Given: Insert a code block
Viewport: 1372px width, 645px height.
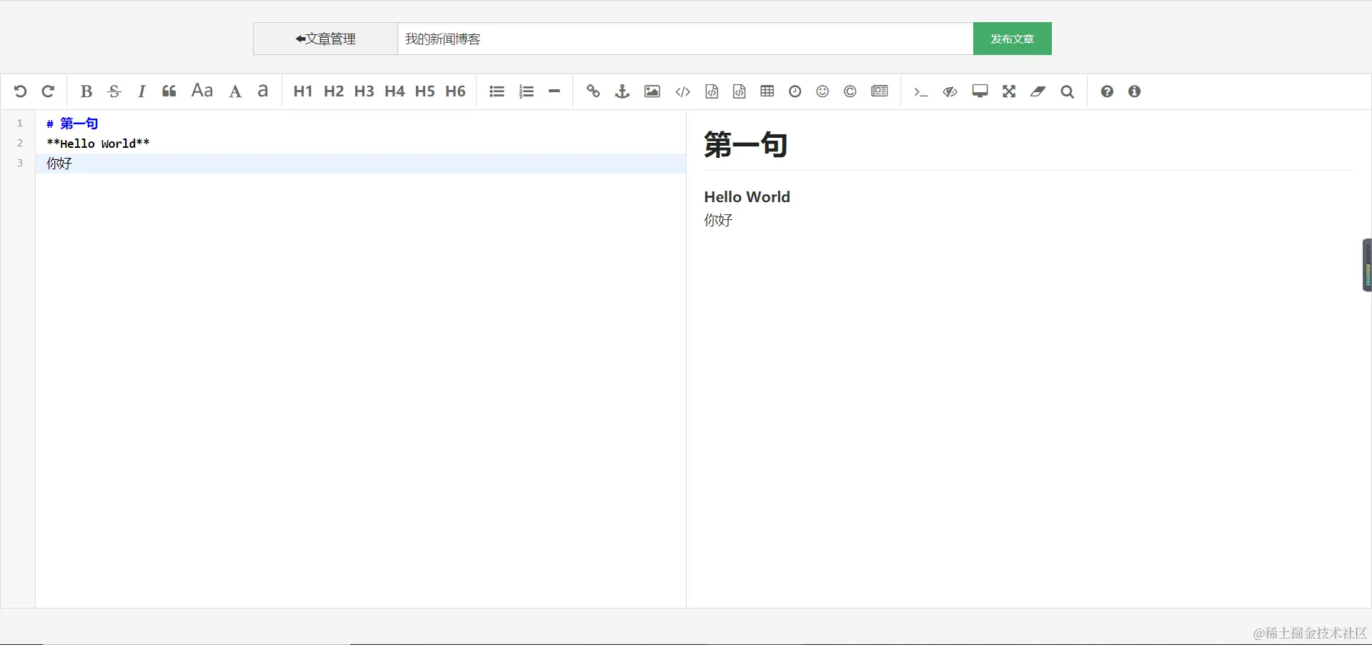Looking at the screenshot, I should pos(740,91).
